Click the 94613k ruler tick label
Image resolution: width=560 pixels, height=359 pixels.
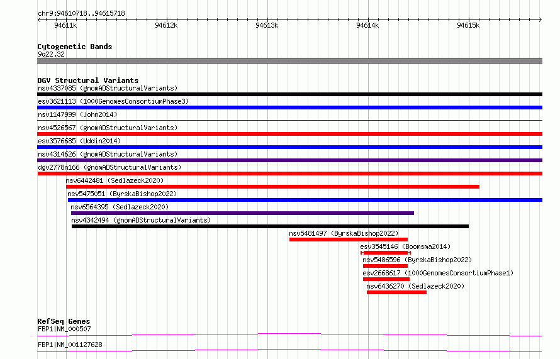point(267,25)
